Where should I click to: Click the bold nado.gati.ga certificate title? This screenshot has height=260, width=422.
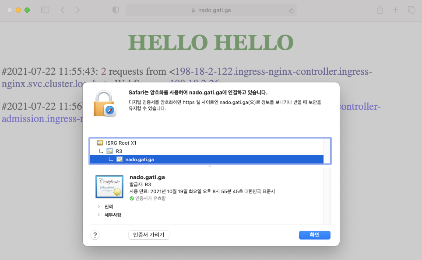[147, 177]
